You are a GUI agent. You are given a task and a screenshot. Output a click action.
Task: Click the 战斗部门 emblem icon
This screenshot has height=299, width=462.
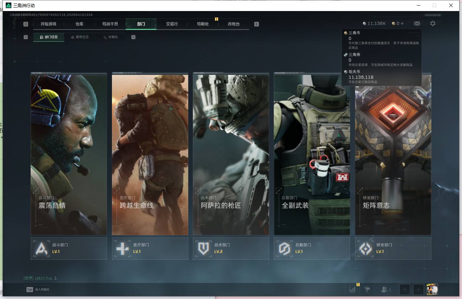click(x=41, y=248)
